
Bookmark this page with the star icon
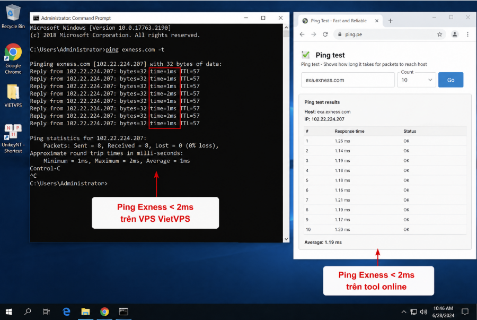coord(439,34)
